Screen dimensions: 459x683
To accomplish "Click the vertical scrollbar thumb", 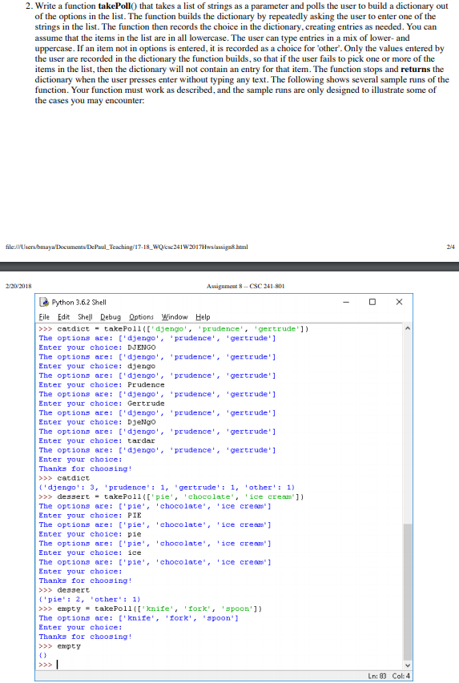I will (408, 592).
